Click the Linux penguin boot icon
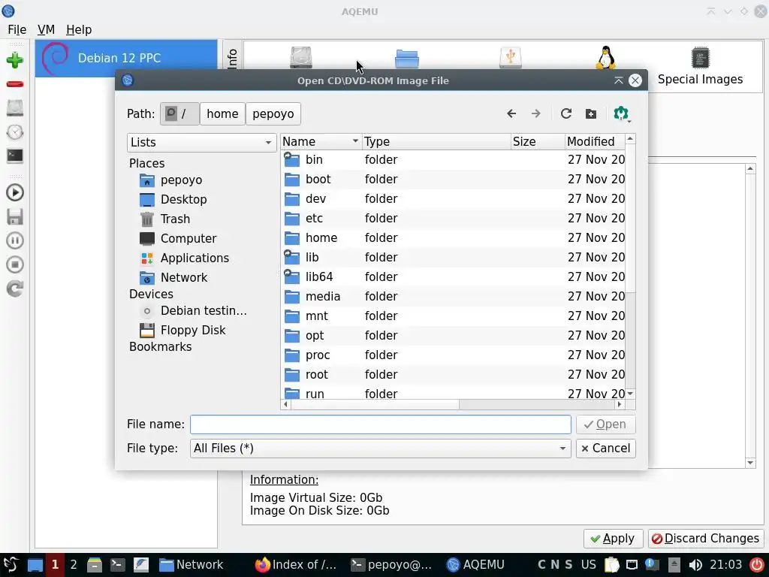The image size is (769, 577). click(606, 57)
